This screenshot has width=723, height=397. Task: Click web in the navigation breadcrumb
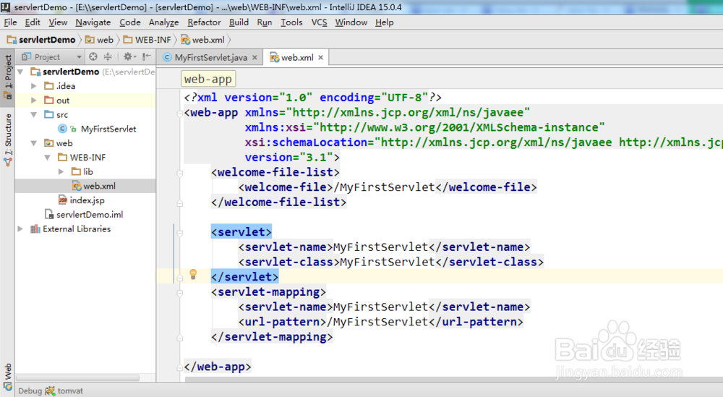coord(100,40)
